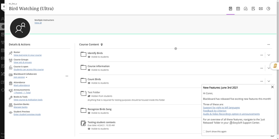
Task: Click the Books & Tools wrench icon
Action: (x=11, y=98)
